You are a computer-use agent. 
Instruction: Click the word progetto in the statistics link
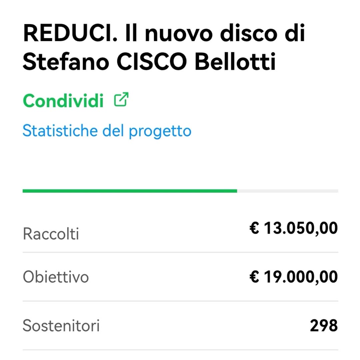tap(160, 132)
